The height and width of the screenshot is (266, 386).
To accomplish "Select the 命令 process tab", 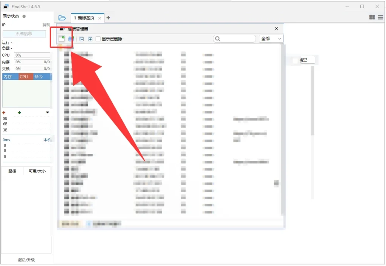I will [41, 76].
